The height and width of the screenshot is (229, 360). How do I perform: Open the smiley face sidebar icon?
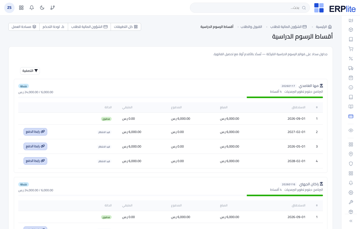[x=351, y=87]
